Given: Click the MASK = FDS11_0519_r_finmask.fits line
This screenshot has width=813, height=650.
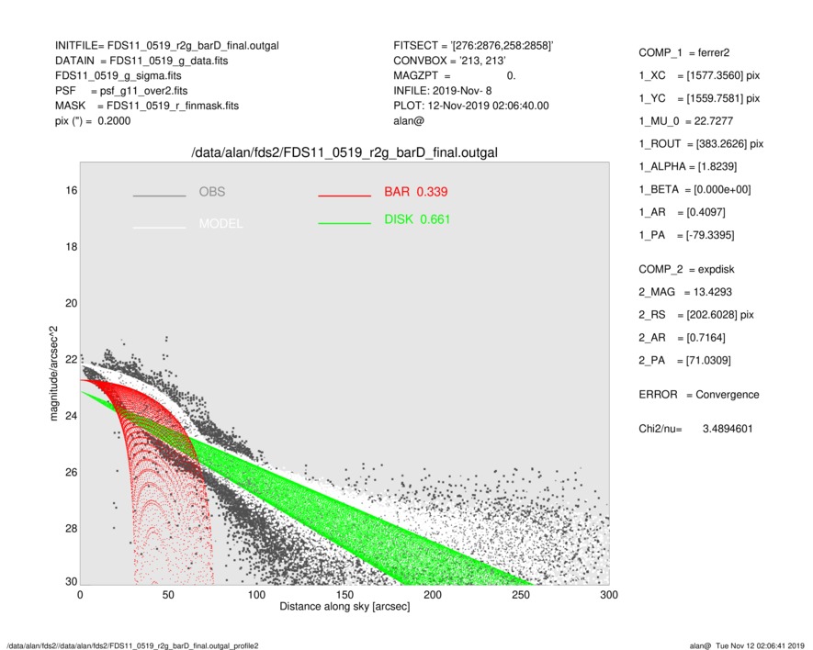Looking at the screenshot, I should [147, 106].
